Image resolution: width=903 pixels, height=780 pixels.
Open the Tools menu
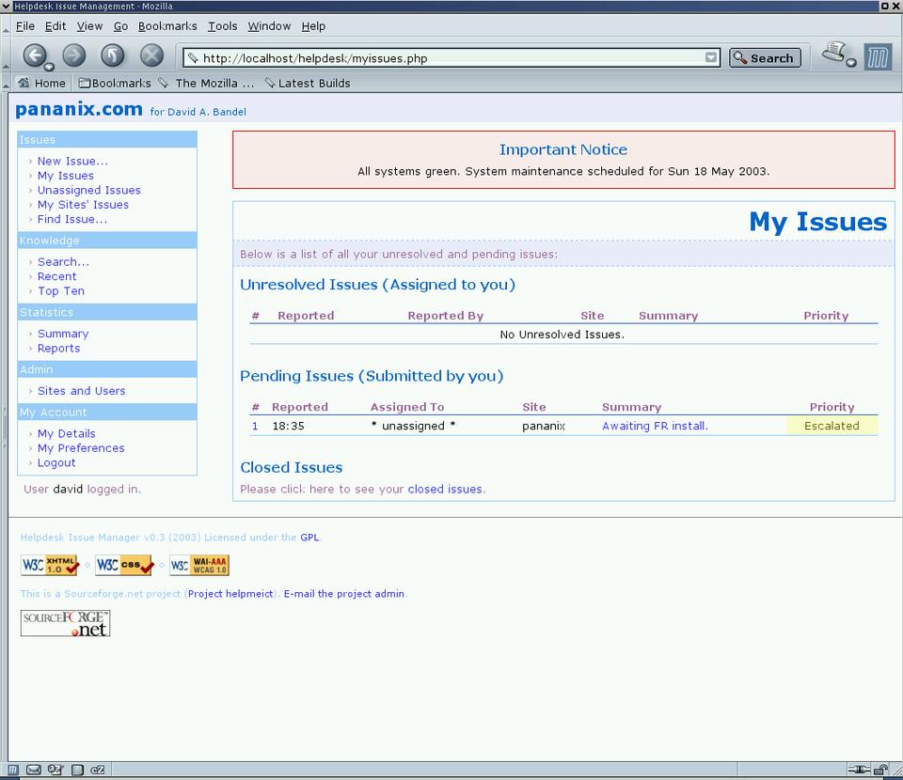click(223, 26)
